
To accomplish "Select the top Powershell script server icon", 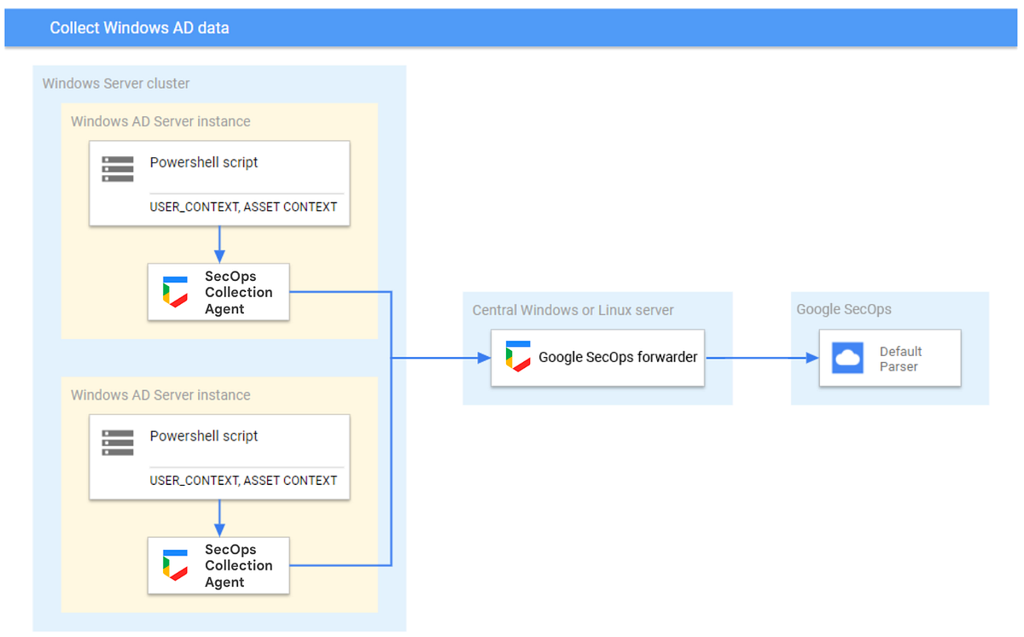I will click(x=117, y=168).
